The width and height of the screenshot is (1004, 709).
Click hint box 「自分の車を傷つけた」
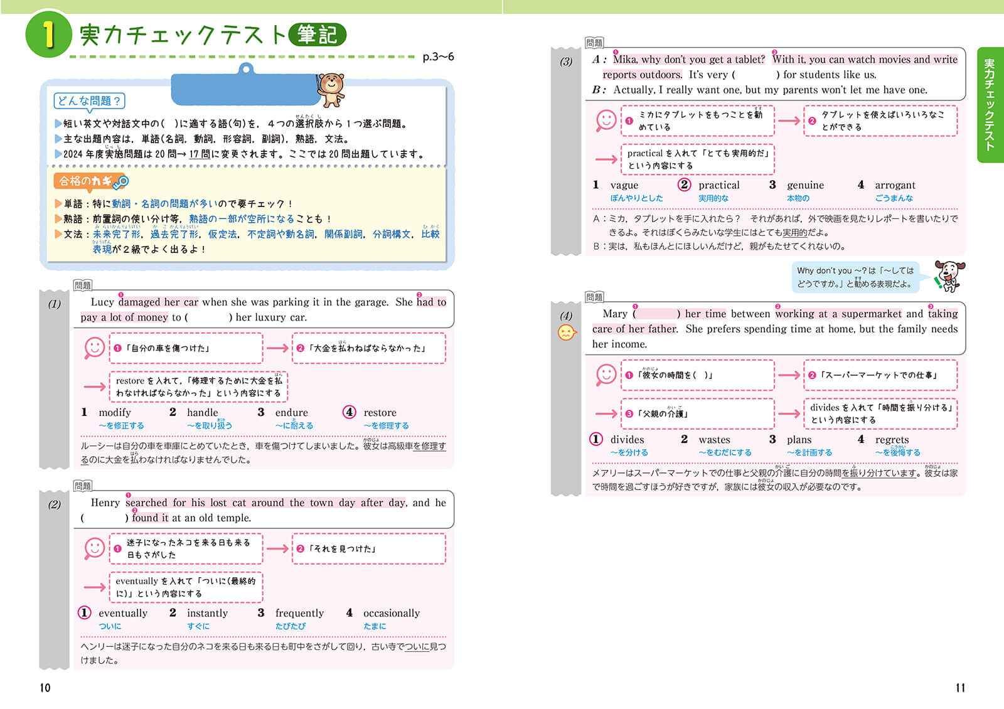pos(186,348)
